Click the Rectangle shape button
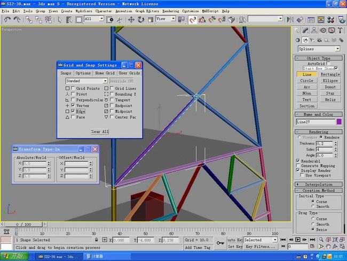The width and height of the screenshot is (347, 261). [330, 74]
